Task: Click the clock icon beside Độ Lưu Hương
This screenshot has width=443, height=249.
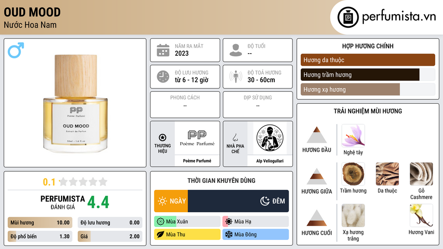Action: (x=163, y=77)
